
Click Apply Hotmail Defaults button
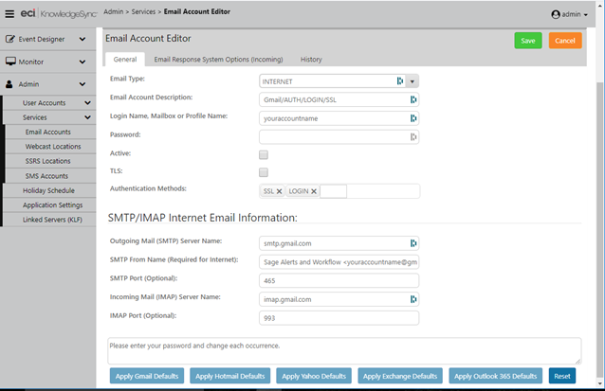pyautogui.click(x=230, y=376)
